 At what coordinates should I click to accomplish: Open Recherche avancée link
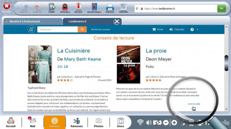point(101,29)
